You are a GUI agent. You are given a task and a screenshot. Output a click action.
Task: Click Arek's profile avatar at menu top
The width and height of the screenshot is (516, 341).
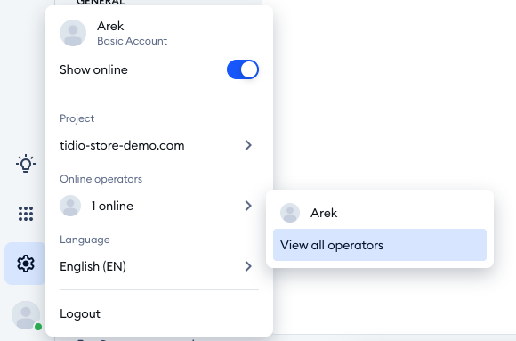tap(73, 33)
